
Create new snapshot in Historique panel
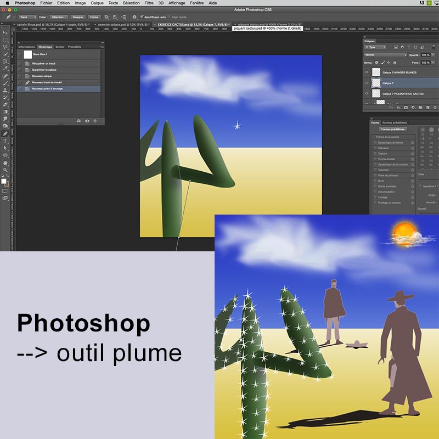pos(87,121)
